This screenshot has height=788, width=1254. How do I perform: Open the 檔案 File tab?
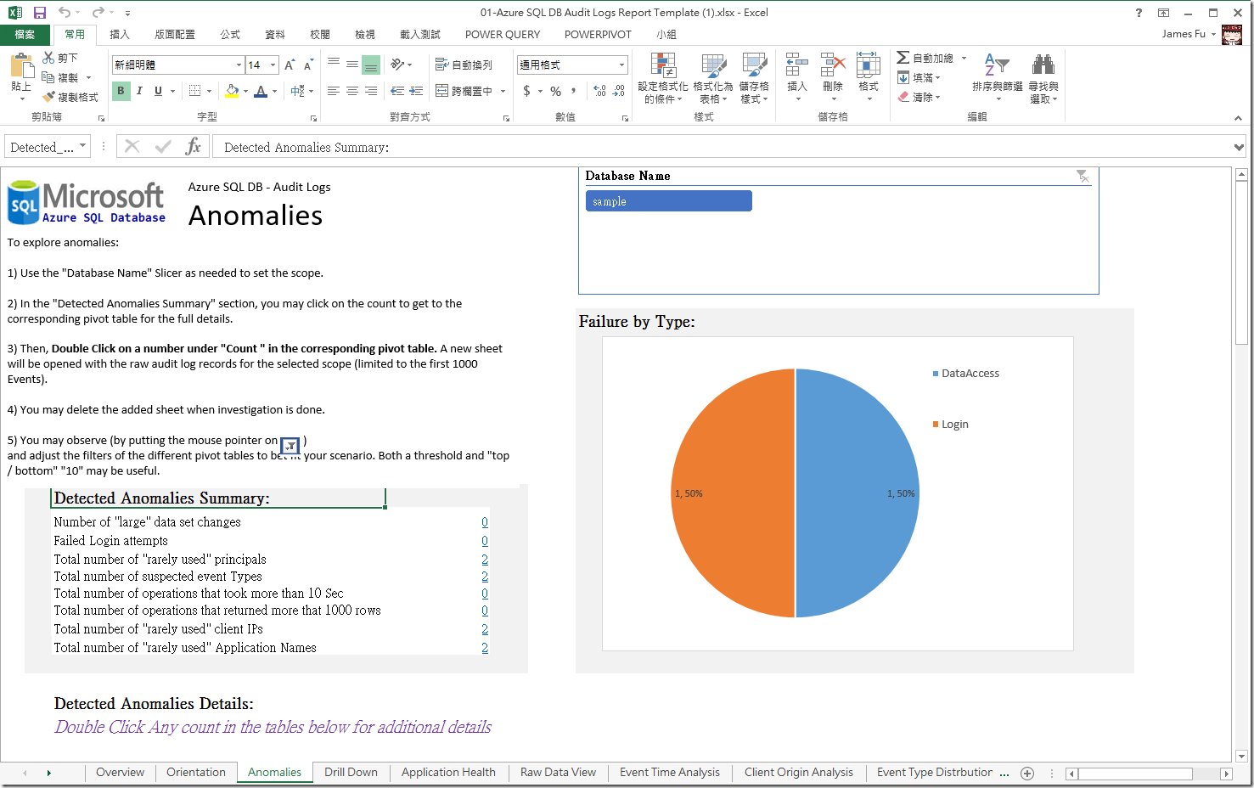25,35
